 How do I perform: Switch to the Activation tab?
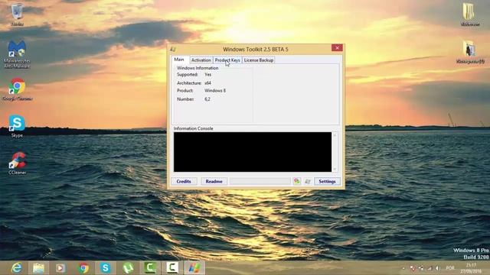pos(201,60)
